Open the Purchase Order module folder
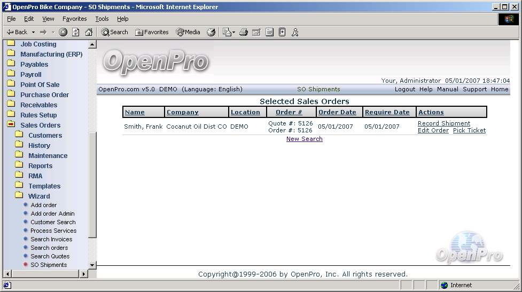Image resolution: width=522 pixels, height=292 pixels. pyautogui.click(x=44, y=94)
